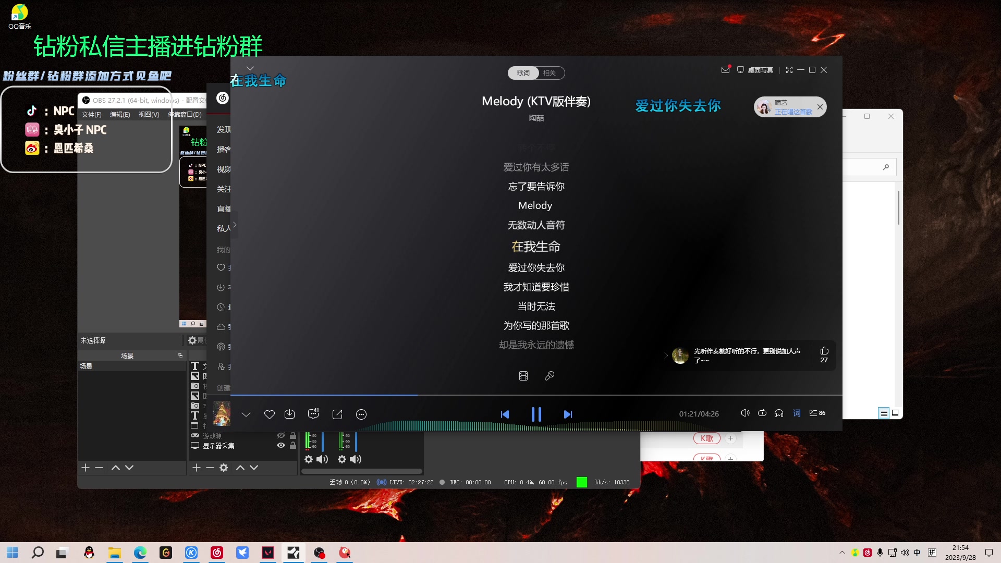
Task: Open headphone sound effect settings
Action: click(x=778, y=413)
